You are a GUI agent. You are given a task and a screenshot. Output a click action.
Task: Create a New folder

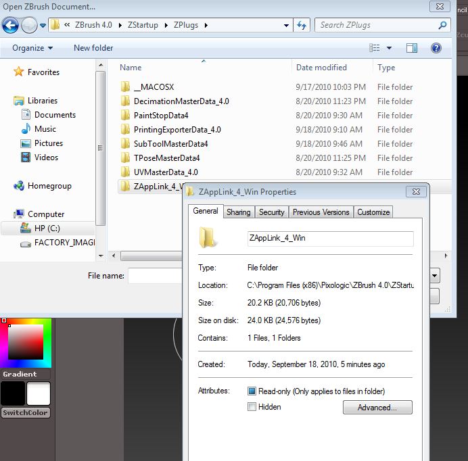[93, 48]
